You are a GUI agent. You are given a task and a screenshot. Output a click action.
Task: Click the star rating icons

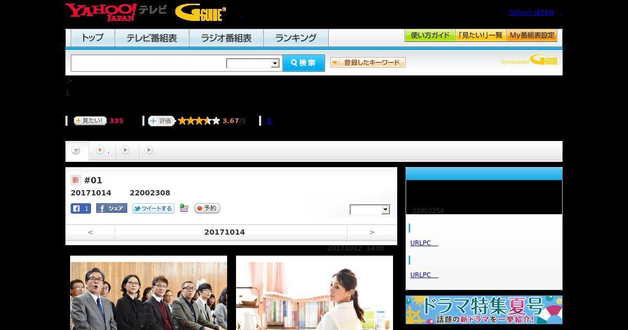click(x=199, y=121)
